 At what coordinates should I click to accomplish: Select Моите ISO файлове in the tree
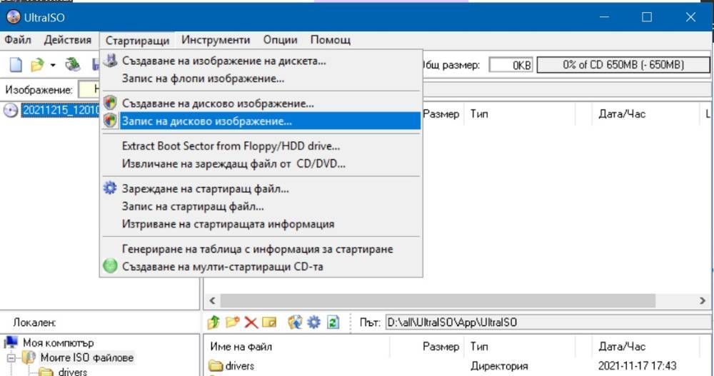[86, 357]
